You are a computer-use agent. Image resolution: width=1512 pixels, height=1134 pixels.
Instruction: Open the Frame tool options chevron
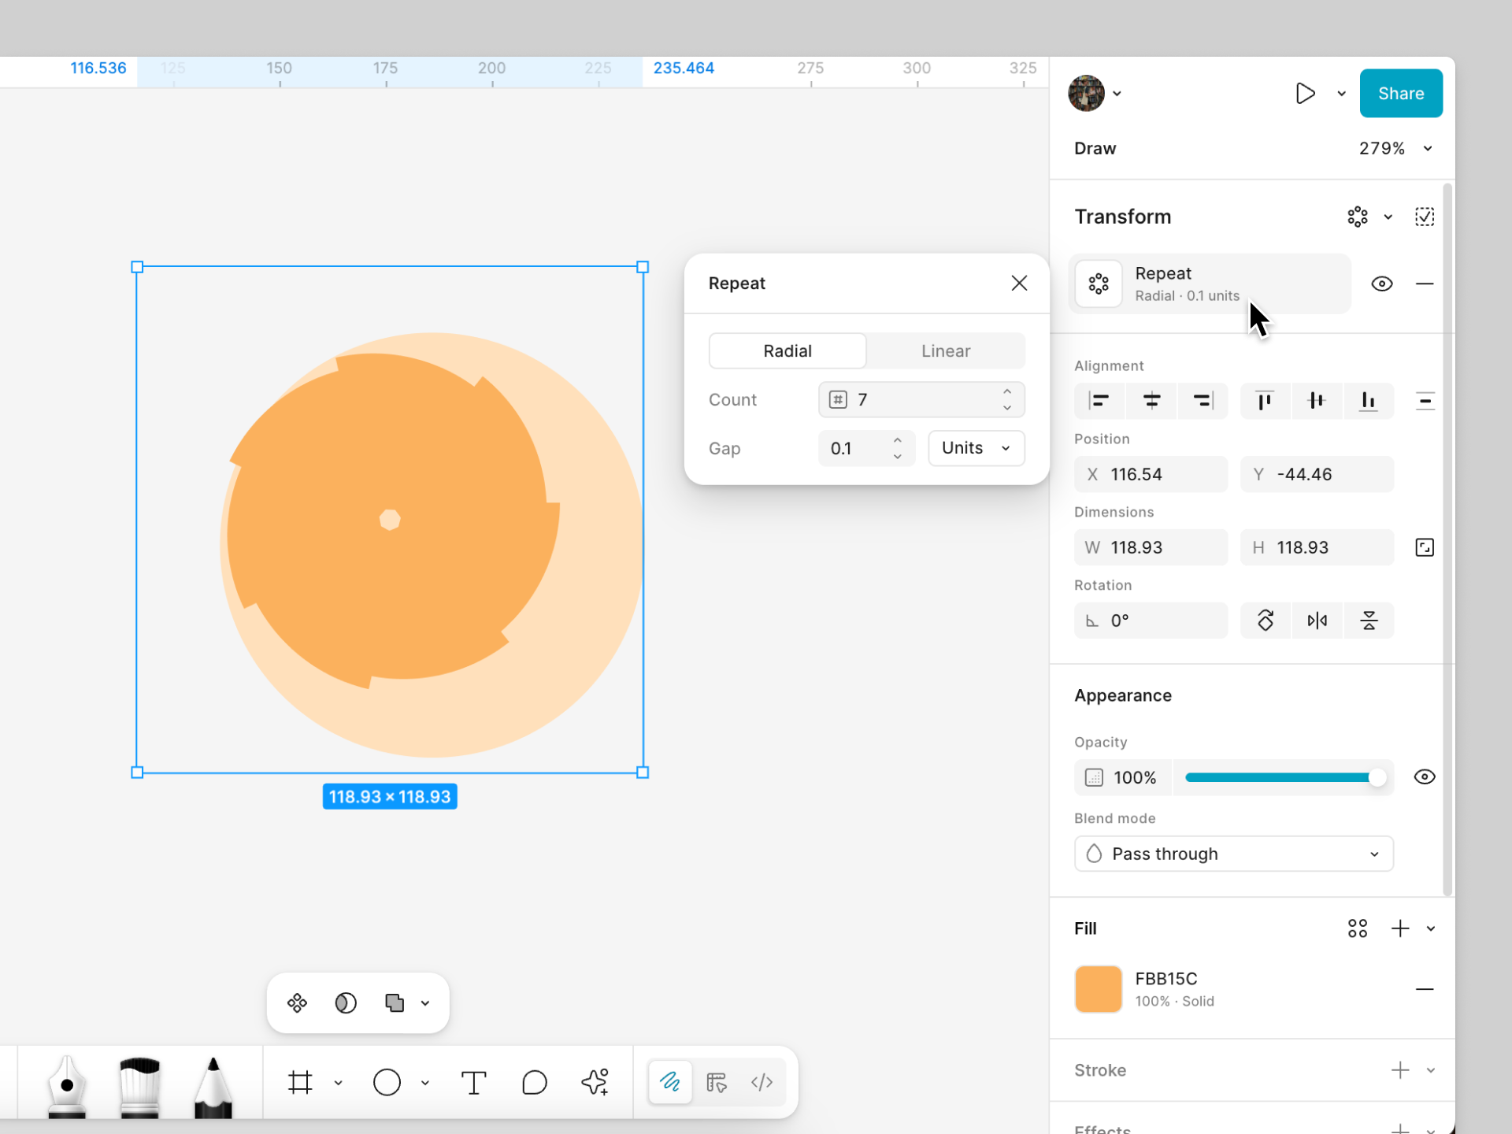[x=339, y=1083]
